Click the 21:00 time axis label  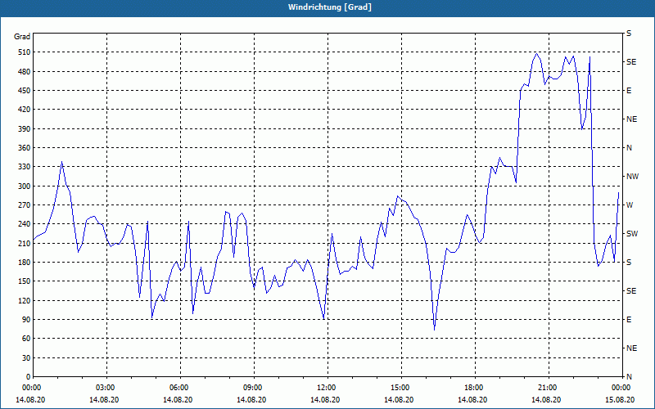[549, 388]
